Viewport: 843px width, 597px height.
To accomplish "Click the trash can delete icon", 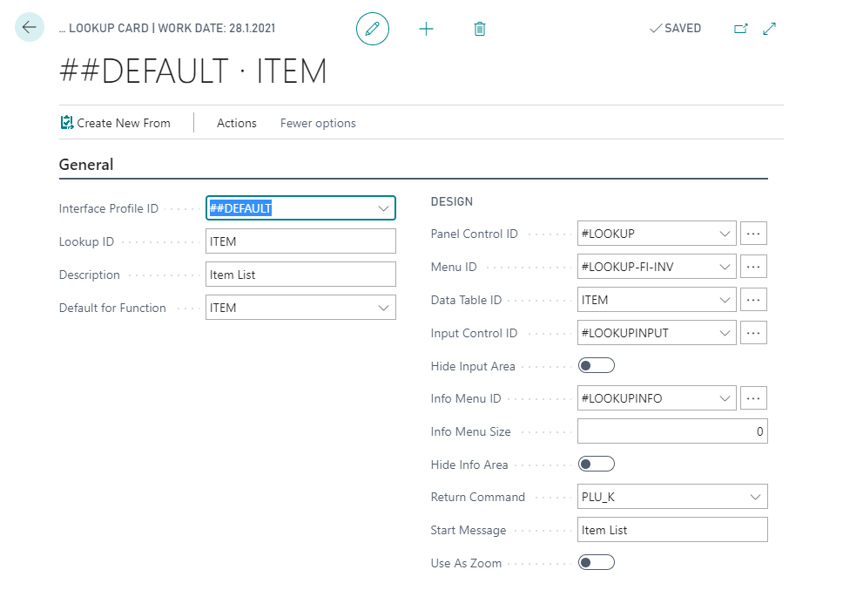I will click(479, 29).
